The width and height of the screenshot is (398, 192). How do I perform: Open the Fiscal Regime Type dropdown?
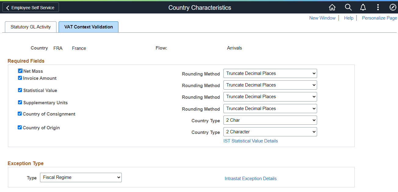[x=118, y=177]
